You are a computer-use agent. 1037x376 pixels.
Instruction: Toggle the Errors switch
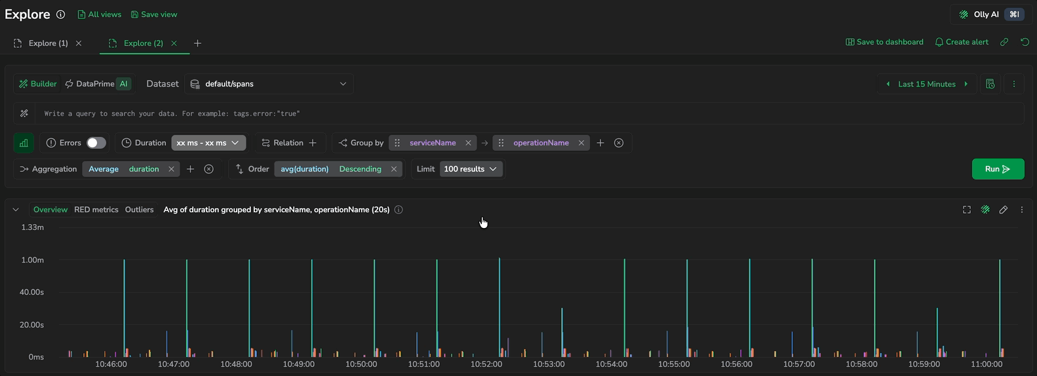tap(96, 143)
